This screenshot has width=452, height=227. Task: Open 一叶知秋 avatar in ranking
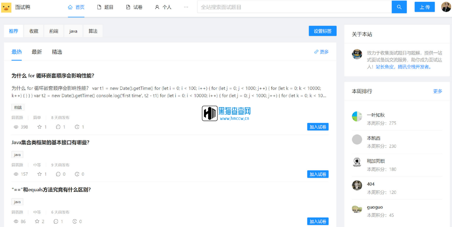(x=357, y=116)
